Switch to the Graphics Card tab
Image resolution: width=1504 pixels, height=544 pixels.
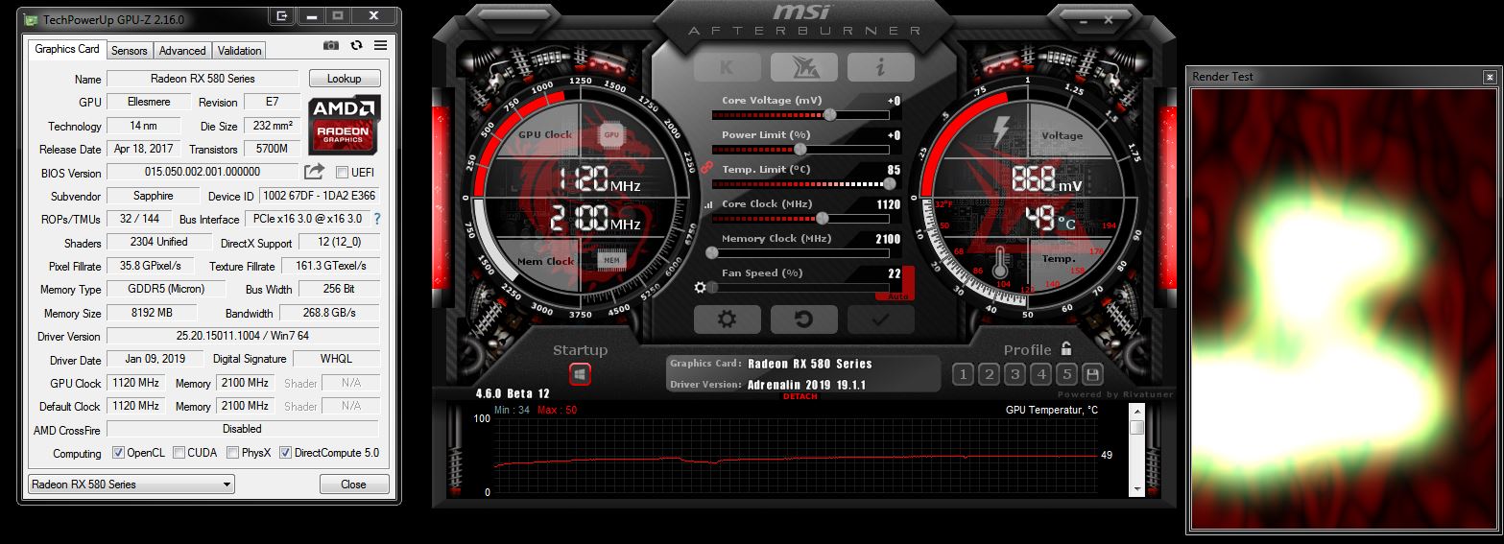67,50
